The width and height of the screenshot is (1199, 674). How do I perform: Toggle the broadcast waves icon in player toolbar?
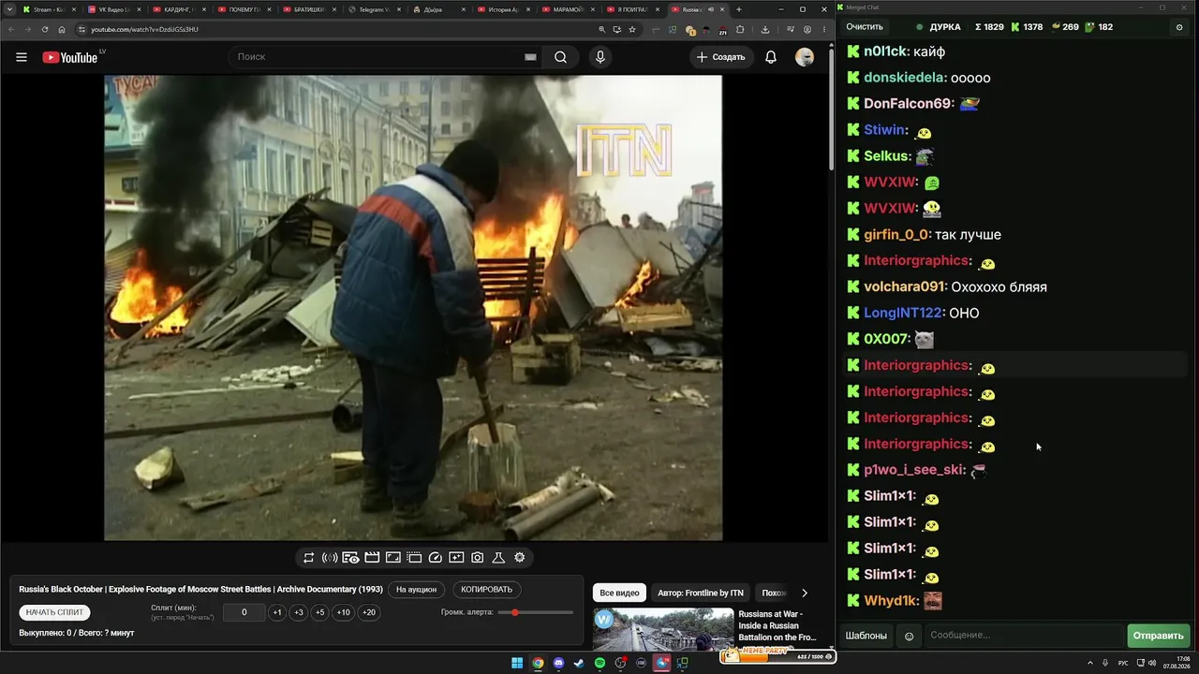330,558
